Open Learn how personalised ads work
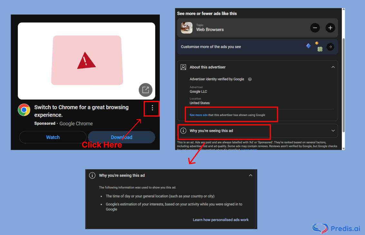 pos(221,220)
